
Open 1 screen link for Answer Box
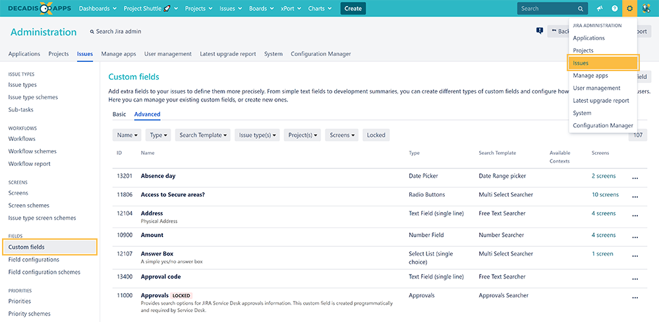602,254
